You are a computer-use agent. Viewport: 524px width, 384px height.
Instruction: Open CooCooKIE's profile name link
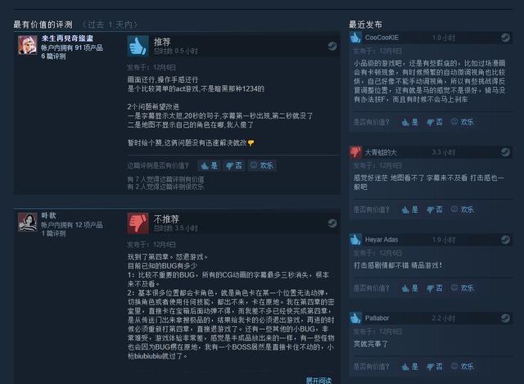[382, 38]
